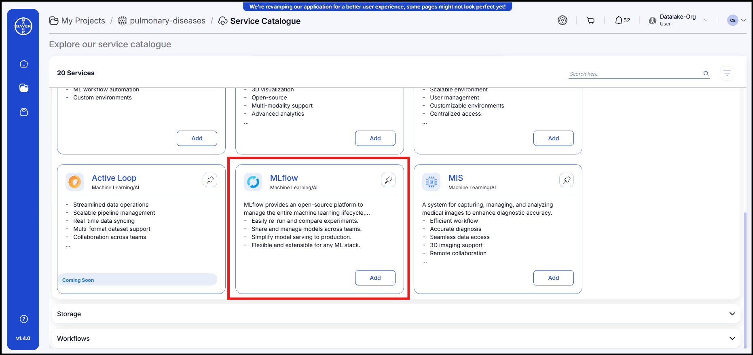Expand the Storage section
Viewport: 753px width, 355px height.
(732, 314)
